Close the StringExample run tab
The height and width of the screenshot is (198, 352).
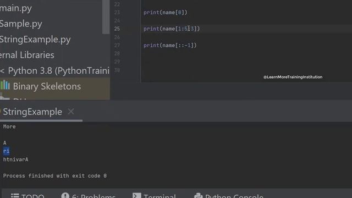point(71,111)
